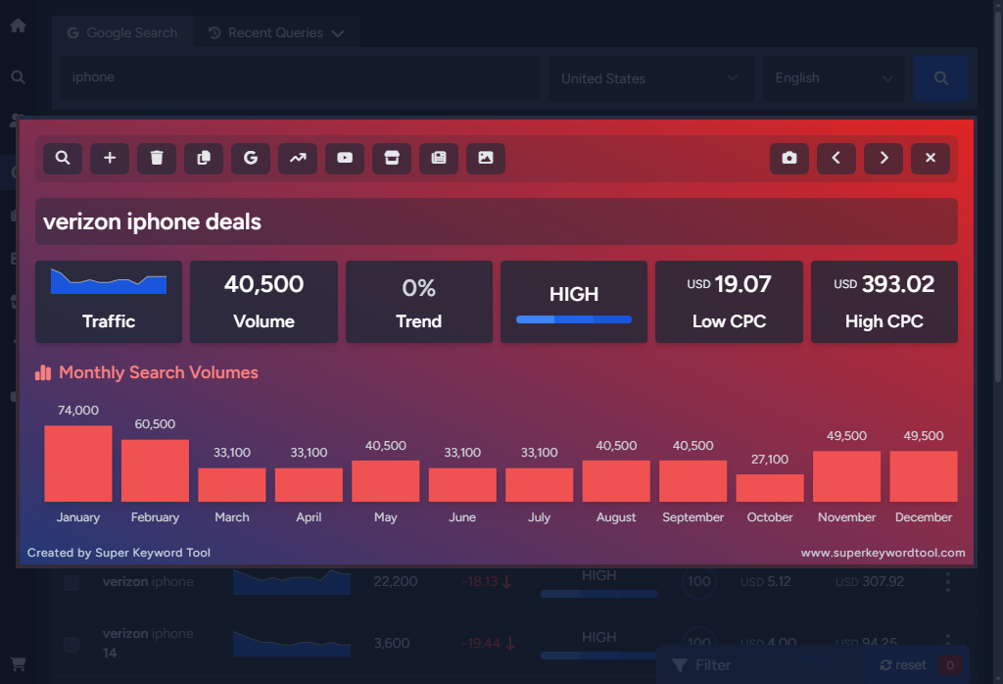This screenshot has width=1003, height=684.
Task: Open the United States country dropdown
Action: [x=651, y=78]
